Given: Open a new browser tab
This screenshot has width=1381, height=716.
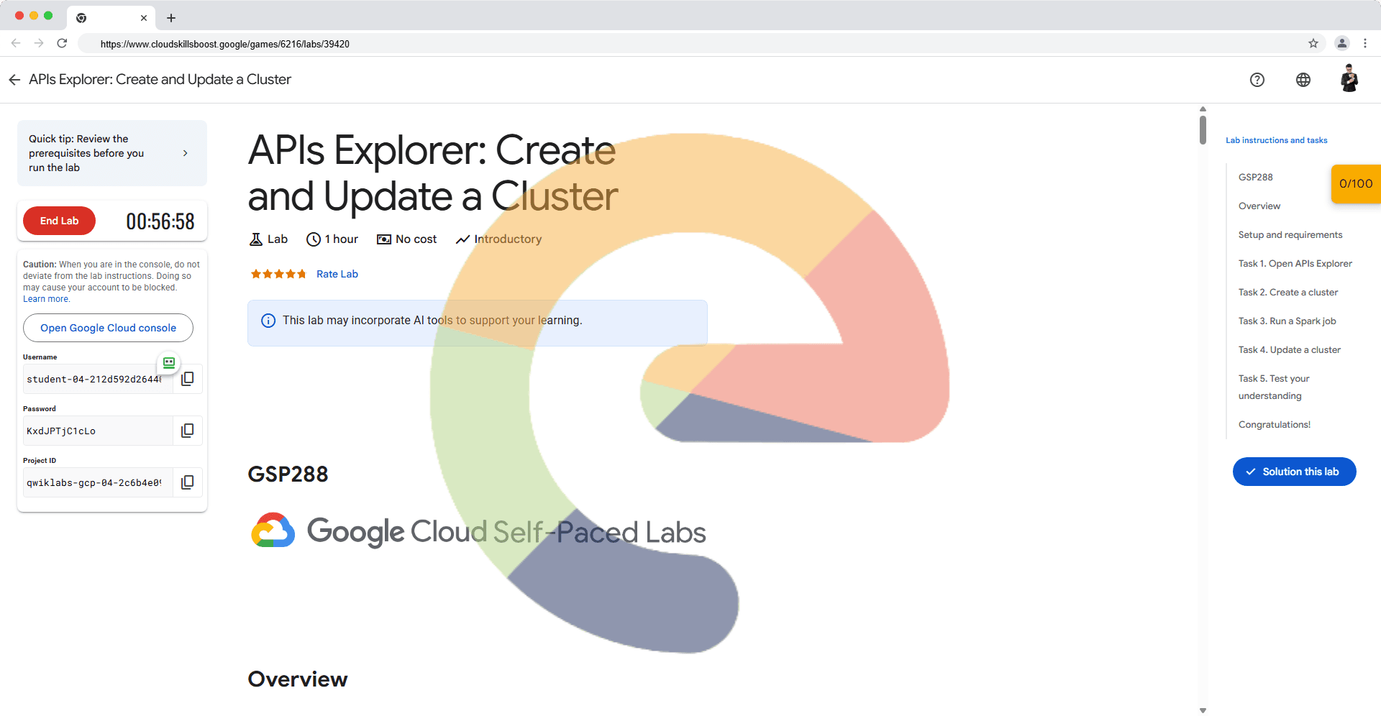Looking at the screenshot, I should (x=171, y=18).
